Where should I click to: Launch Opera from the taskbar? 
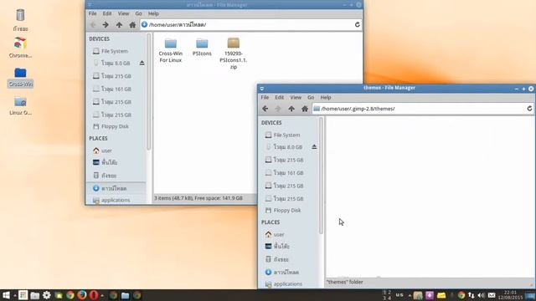93,295
